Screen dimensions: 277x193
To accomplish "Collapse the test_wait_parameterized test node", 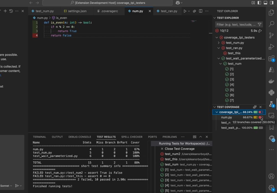I will tap(219, 59).
